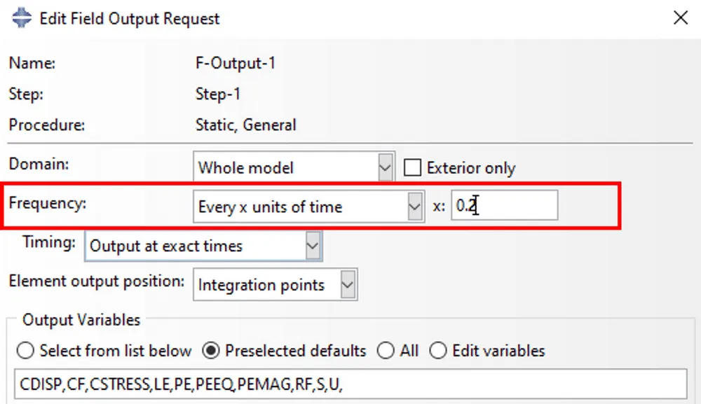This screenshot has height=404, width=701.
Task: Click the Abaqus dialog title bar icon
Action: coord(21,18)
